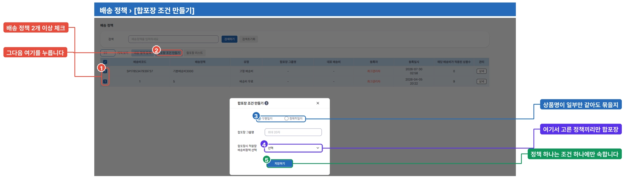
Task: Click 최고관리자 link in the 배송비 무료 row
Action: (x=374, y=81)
